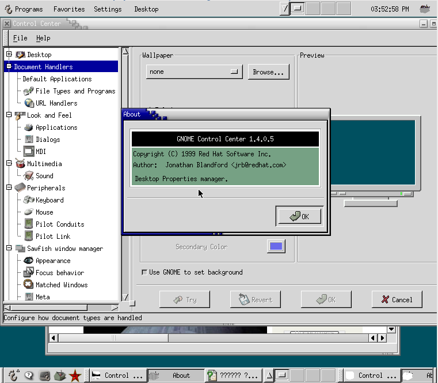Click tree panel vertical scrollbar down arrow
The width and height of the screenshot is (438, 383).
tap(125, 297)
